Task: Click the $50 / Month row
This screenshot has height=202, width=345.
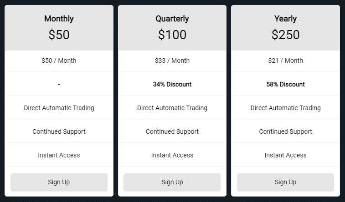Action: (59, 61)
